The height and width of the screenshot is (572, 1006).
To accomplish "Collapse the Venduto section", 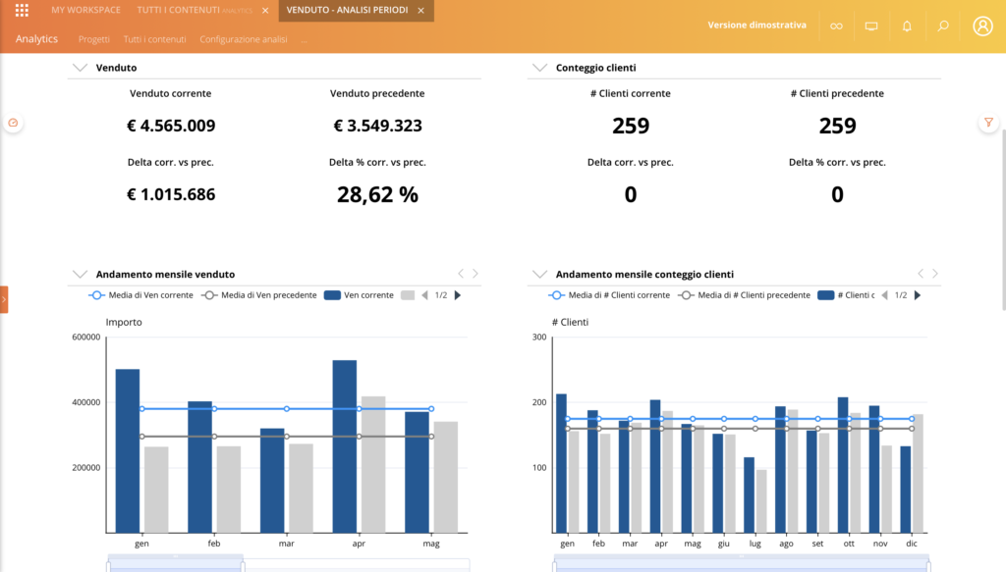I will click(80, 68).
